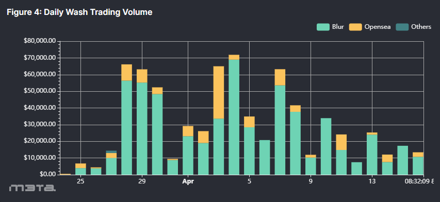Click the '$40,000.00' y-axis label
This screenshot has width=440, height=202.
(40, 108)
